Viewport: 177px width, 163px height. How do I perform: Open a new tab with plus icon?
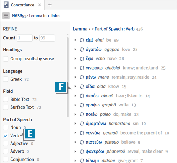click(x=50, y=5)
